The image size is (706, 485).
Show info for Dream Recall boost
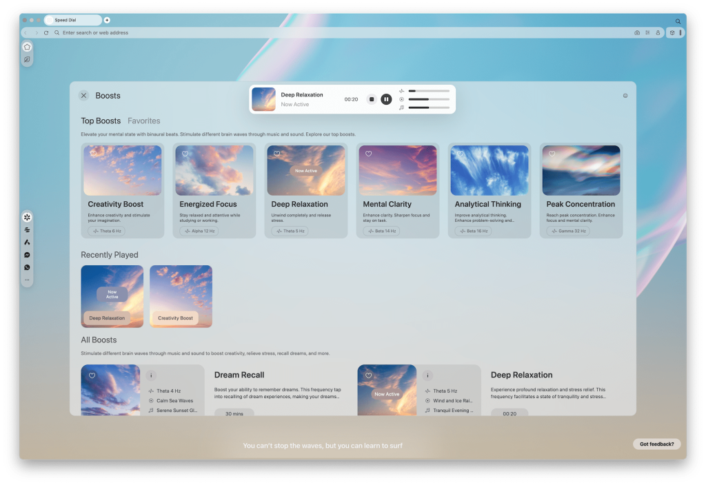pyautogui.click(x=151, y=375)
